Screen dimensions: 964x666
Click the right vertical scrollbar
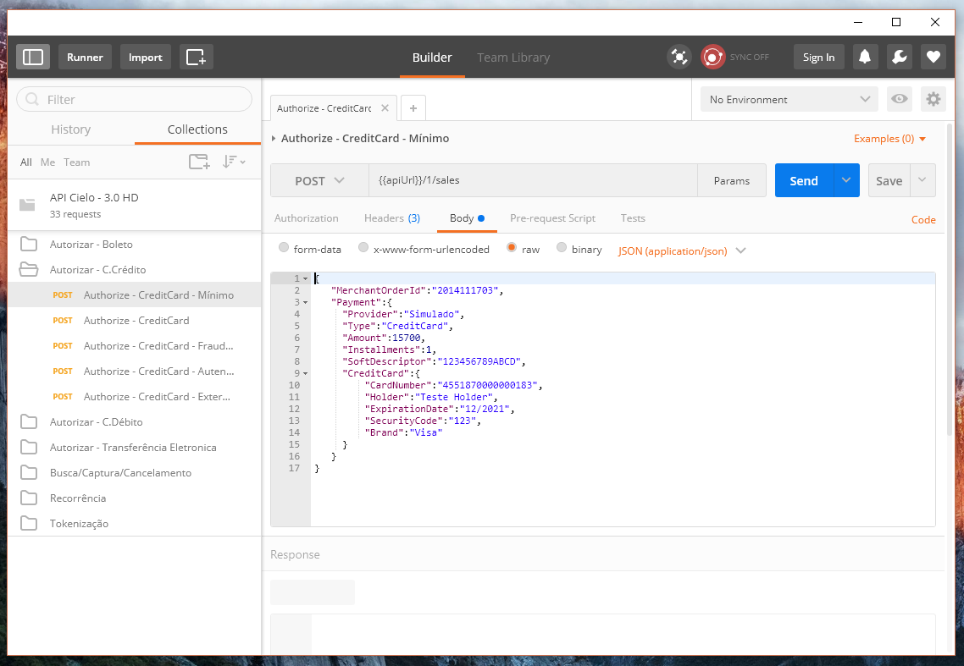950,279
